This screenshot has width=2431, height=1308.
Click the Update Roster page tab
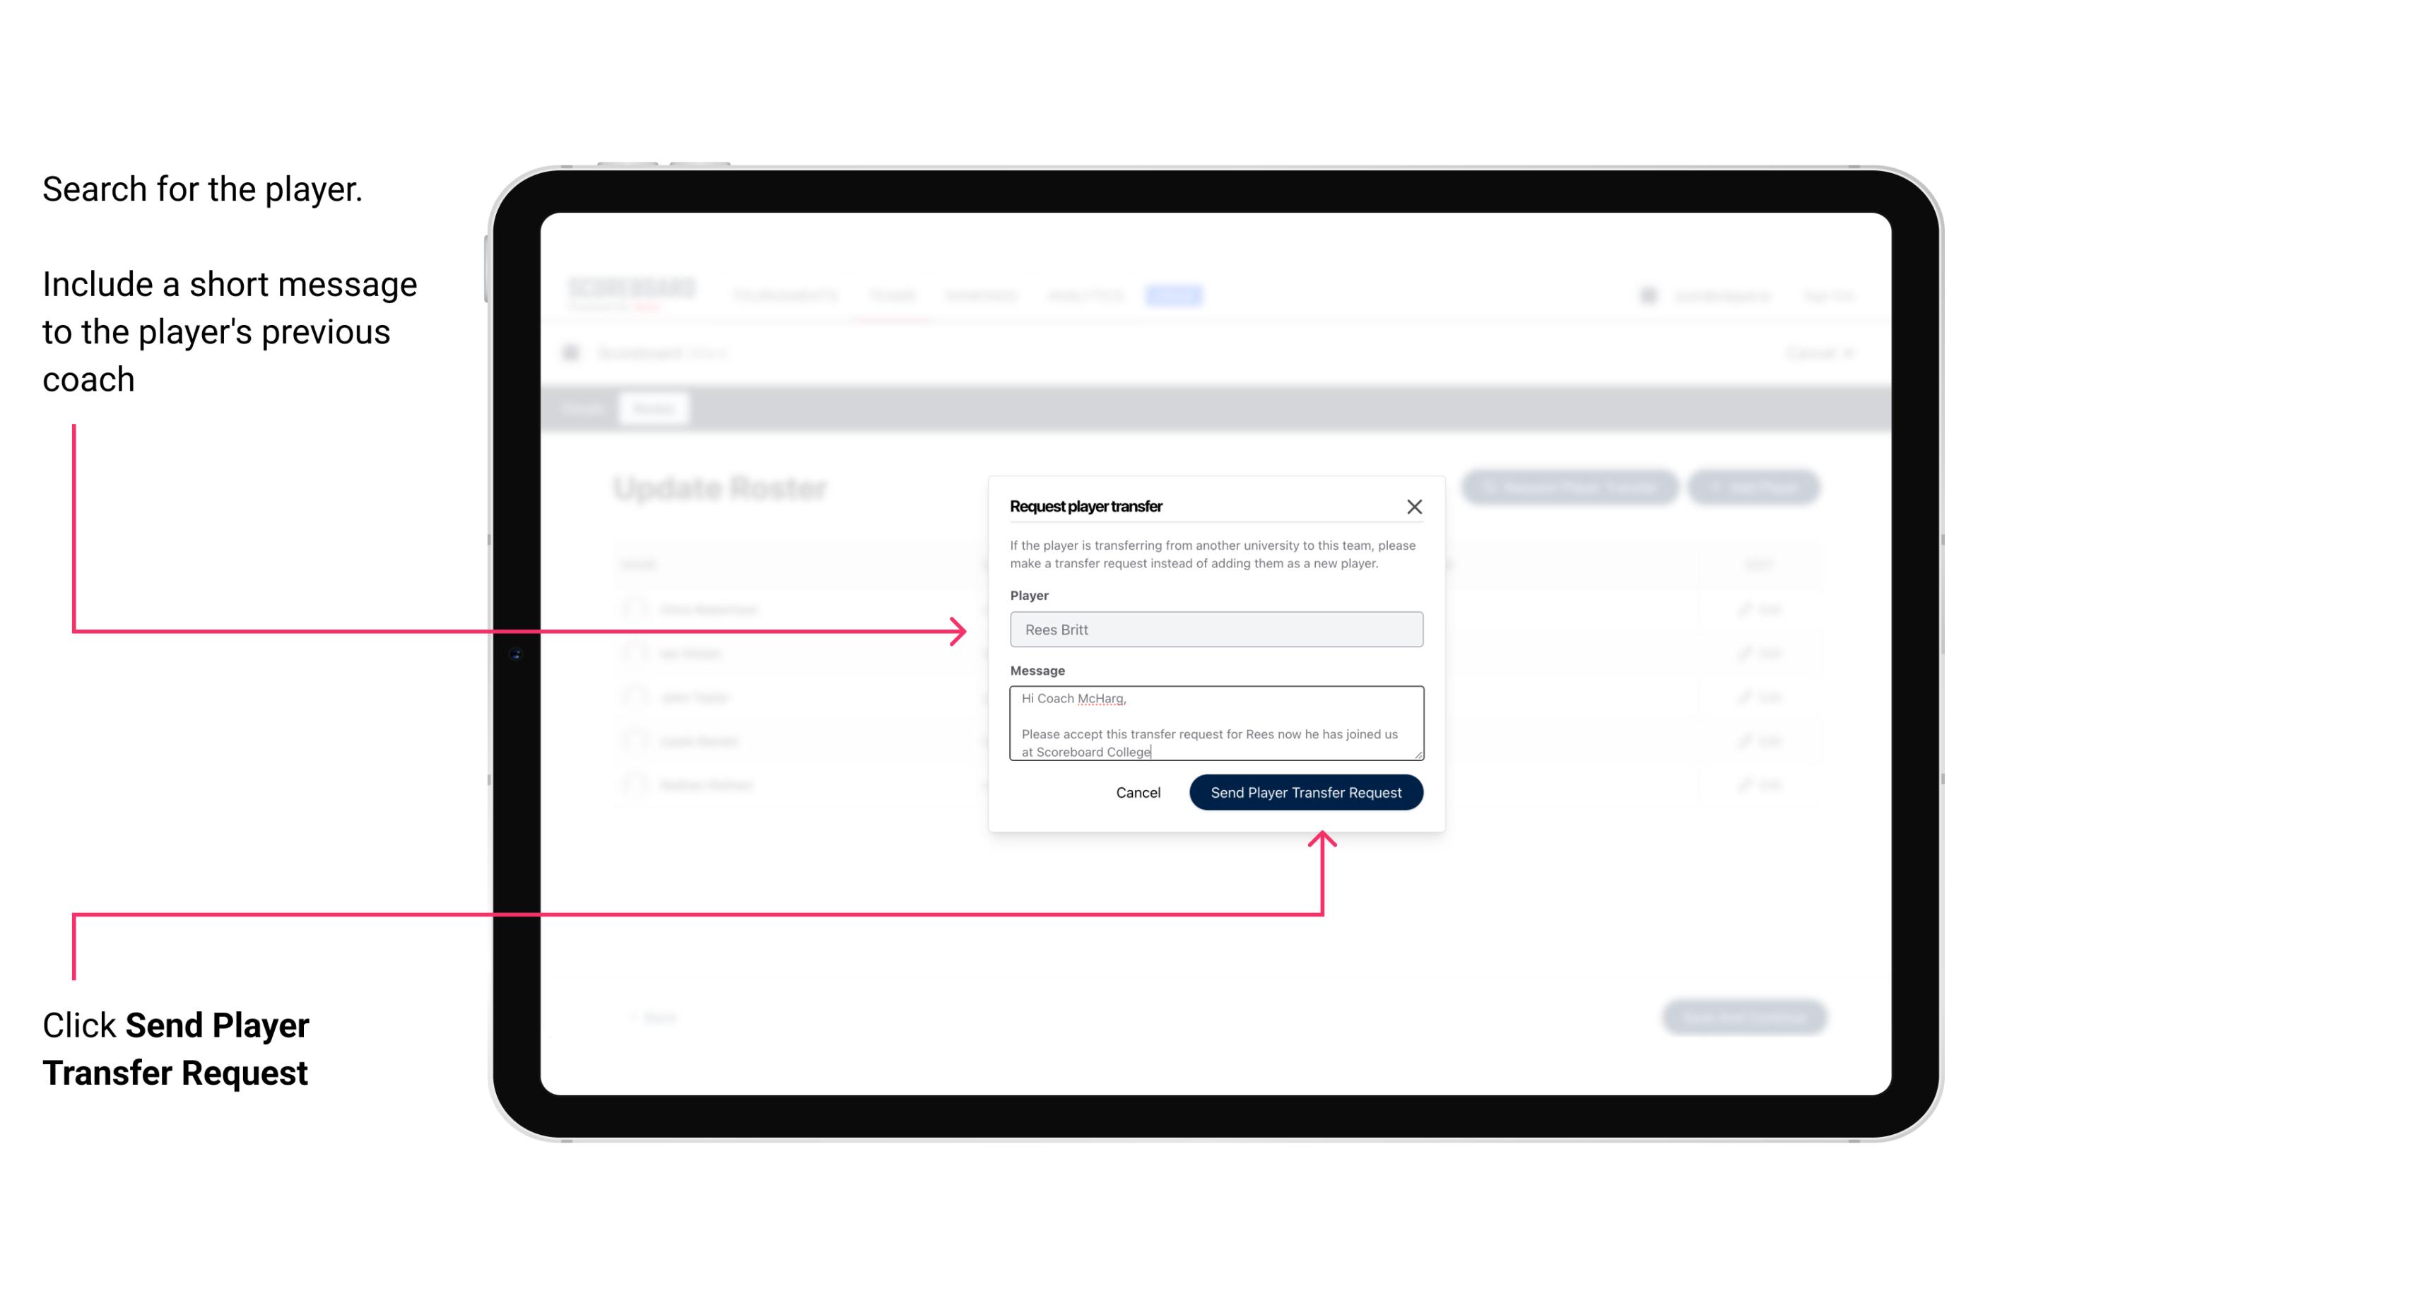[x=652, y=409]
